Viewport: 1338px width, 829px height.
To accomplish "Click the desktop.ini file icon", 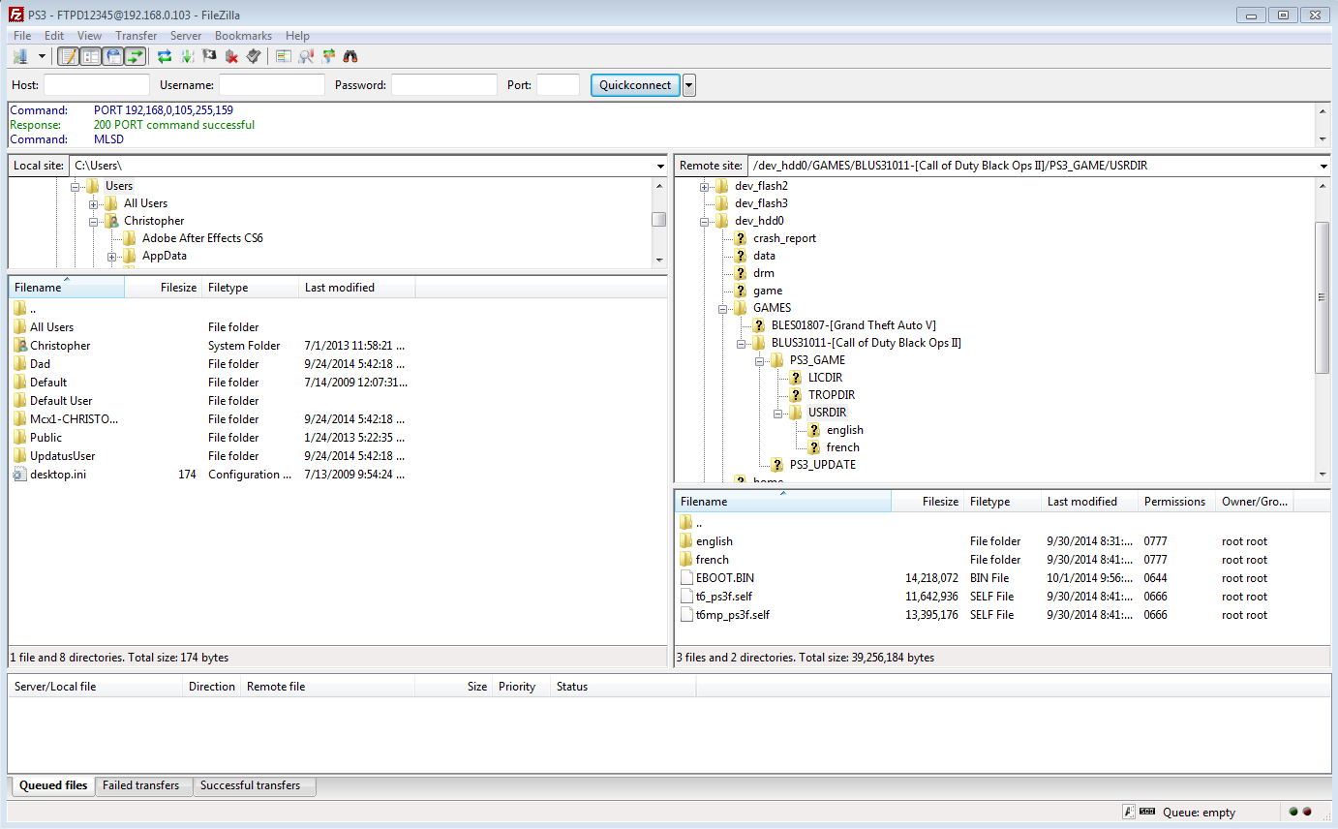I will (x=20, y=475).
